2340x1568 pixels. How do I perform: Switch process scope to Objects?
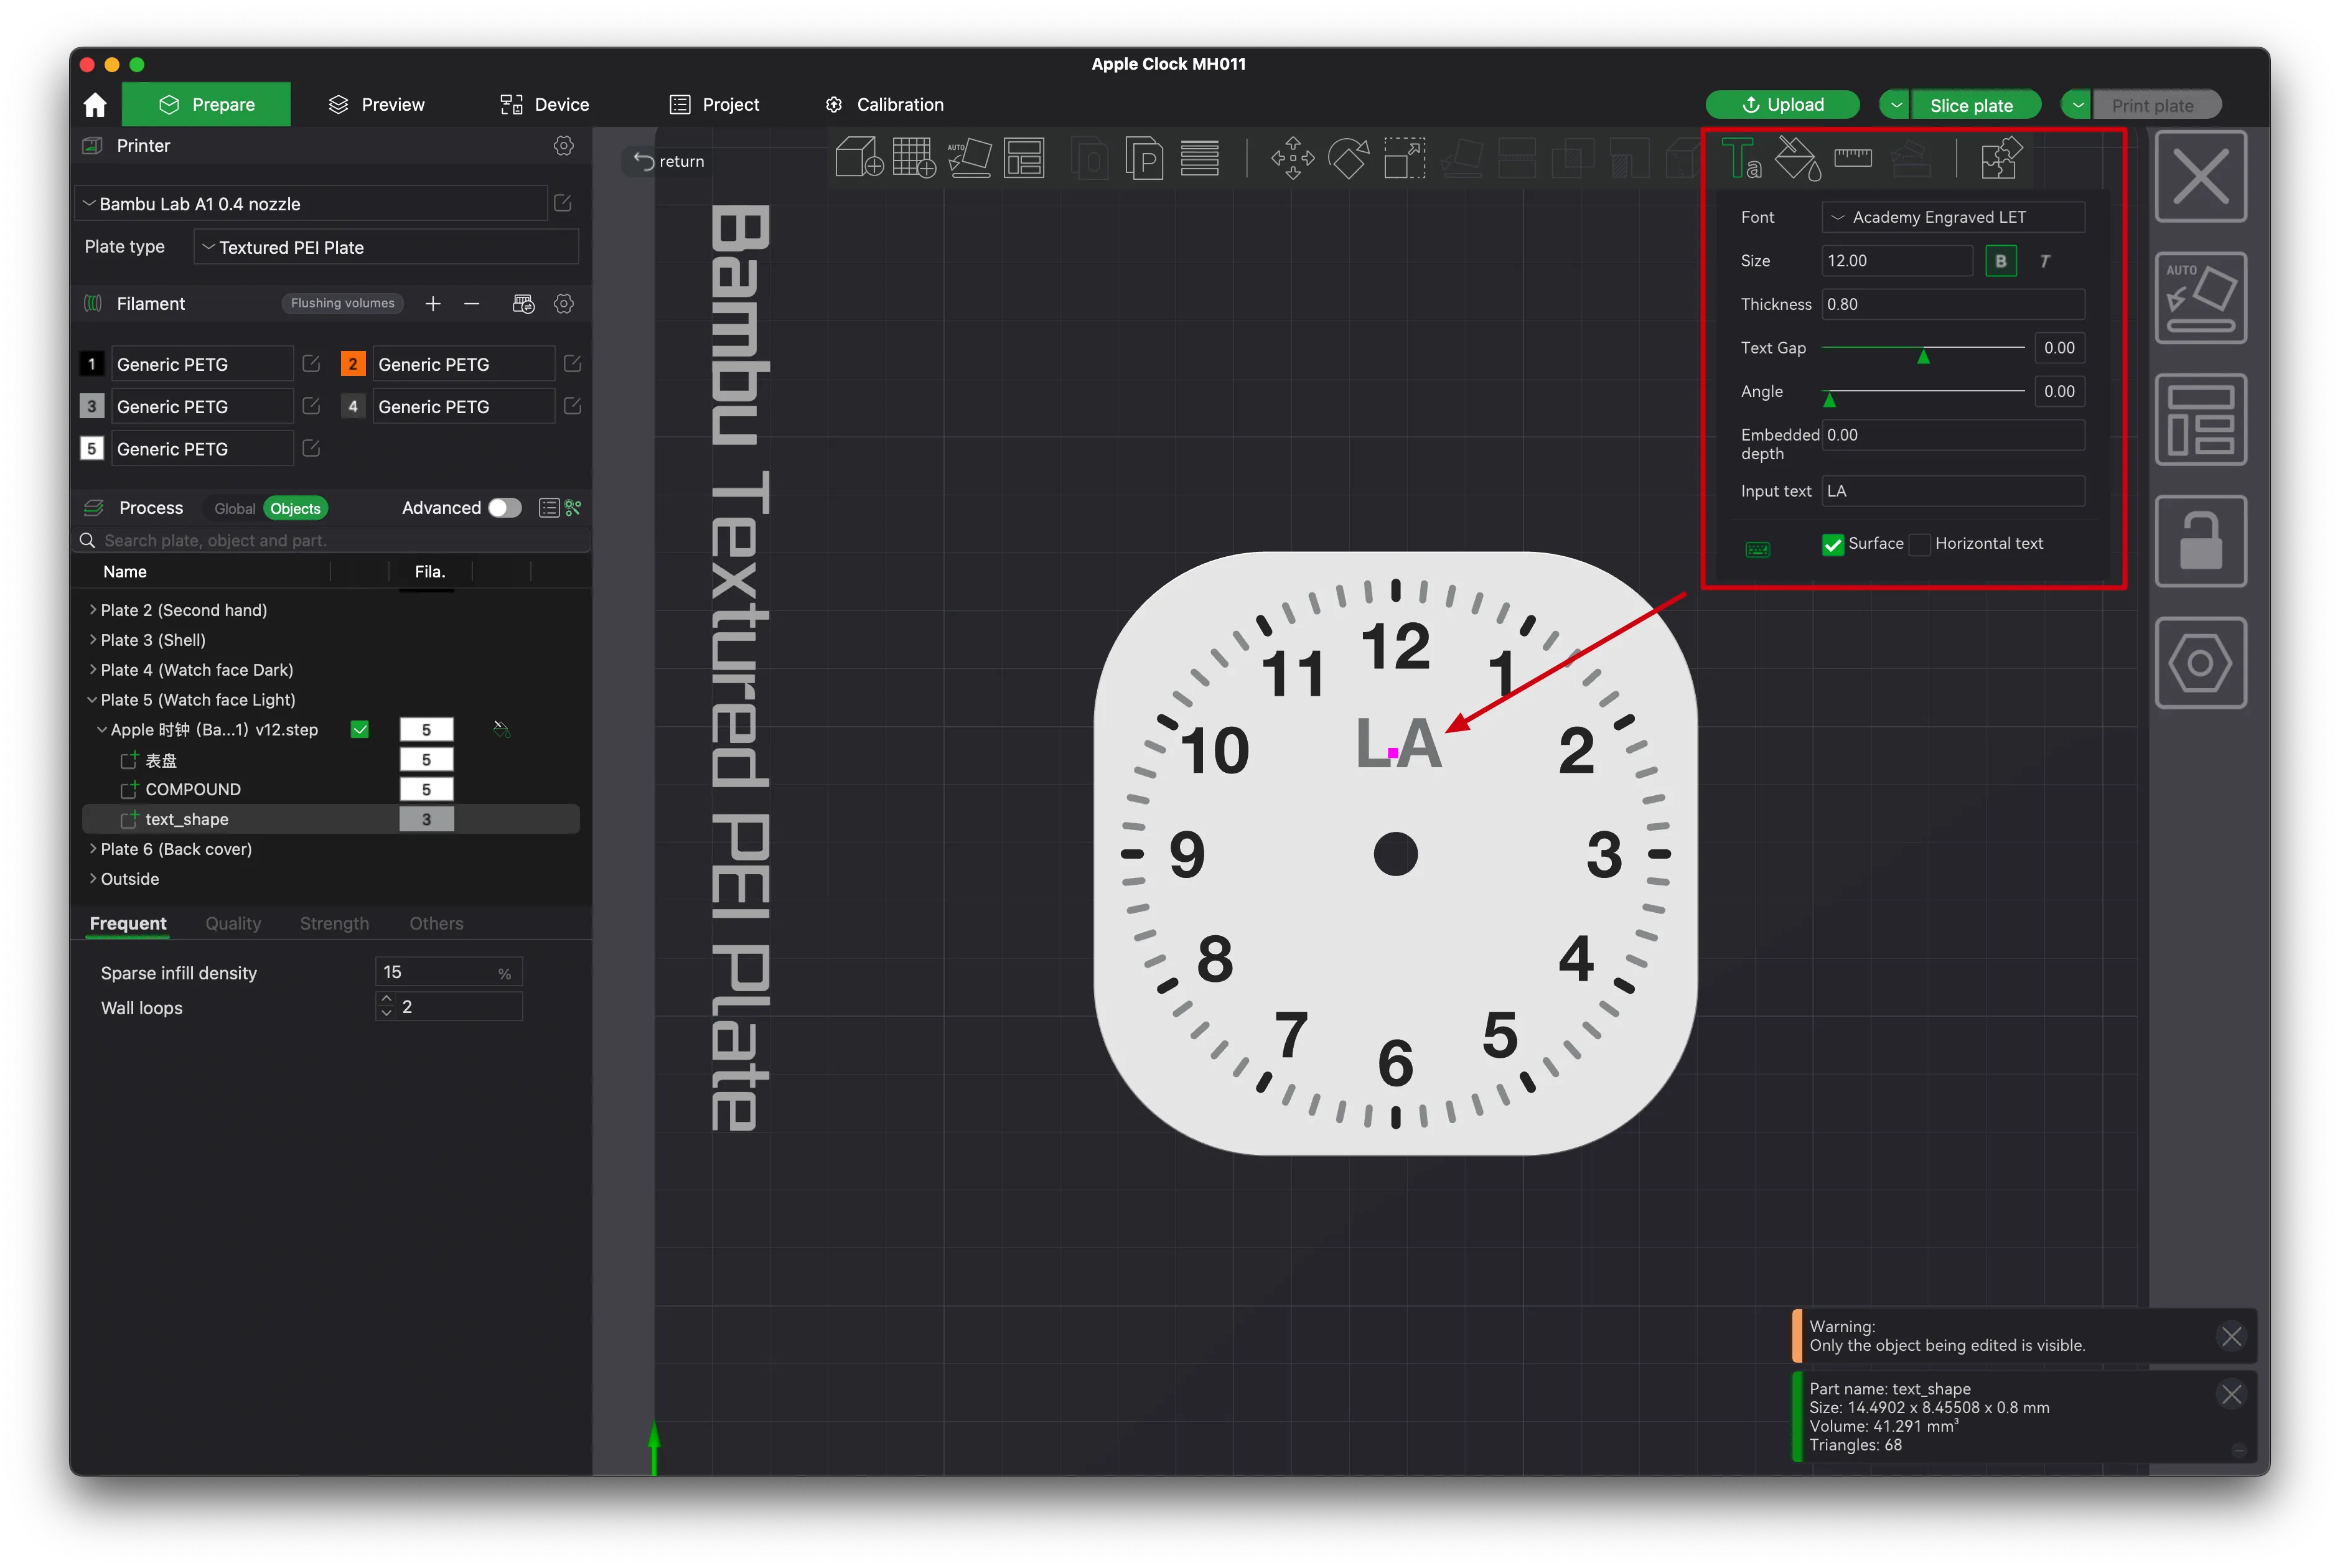click(x=295, y=509)
